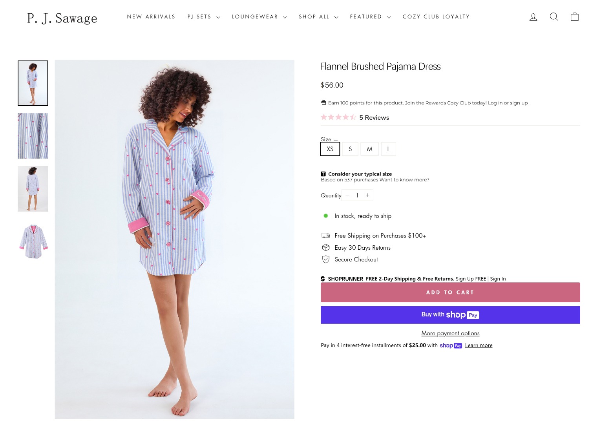This screenshot has width=612, height=424.
Task: Select size M
Action: (369, 149)
